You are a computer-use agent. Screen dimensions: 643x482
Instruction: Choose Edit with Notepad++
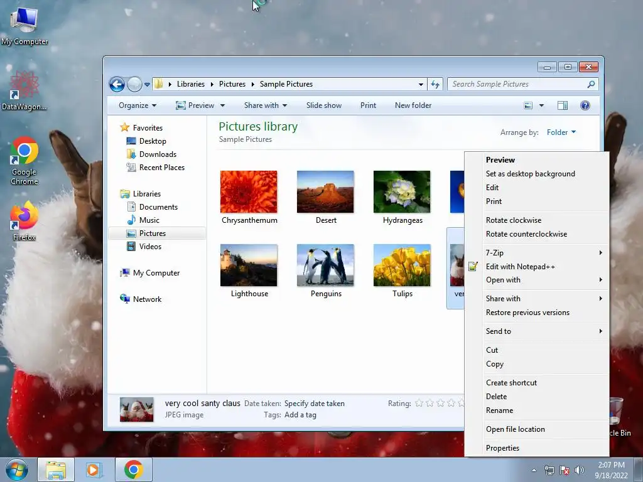point(536,266)
